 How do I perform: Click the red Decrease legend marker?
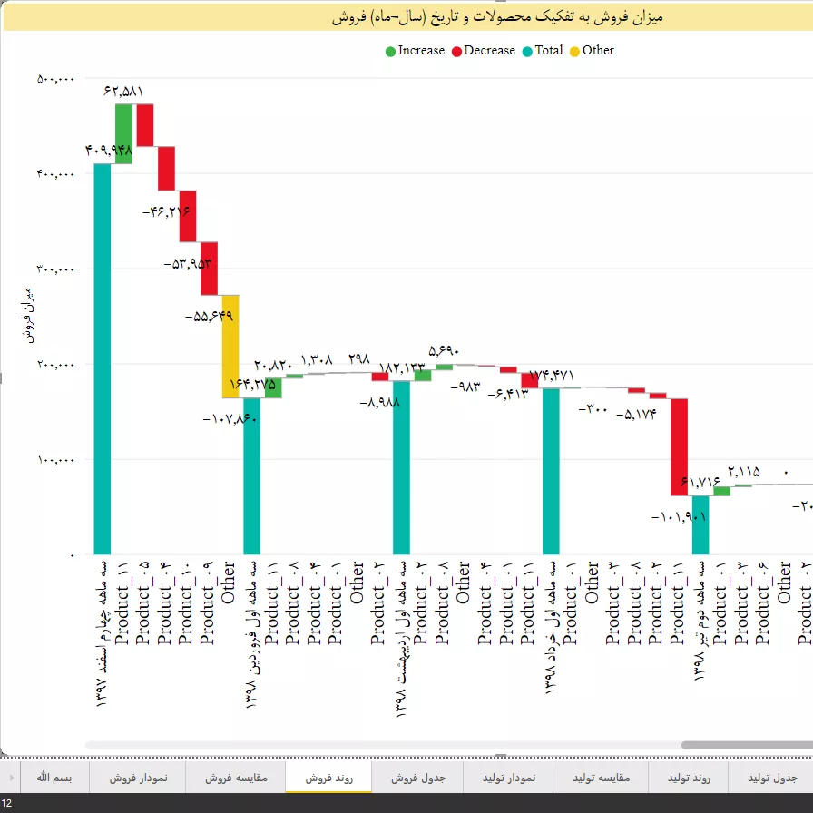click(456, 51)
